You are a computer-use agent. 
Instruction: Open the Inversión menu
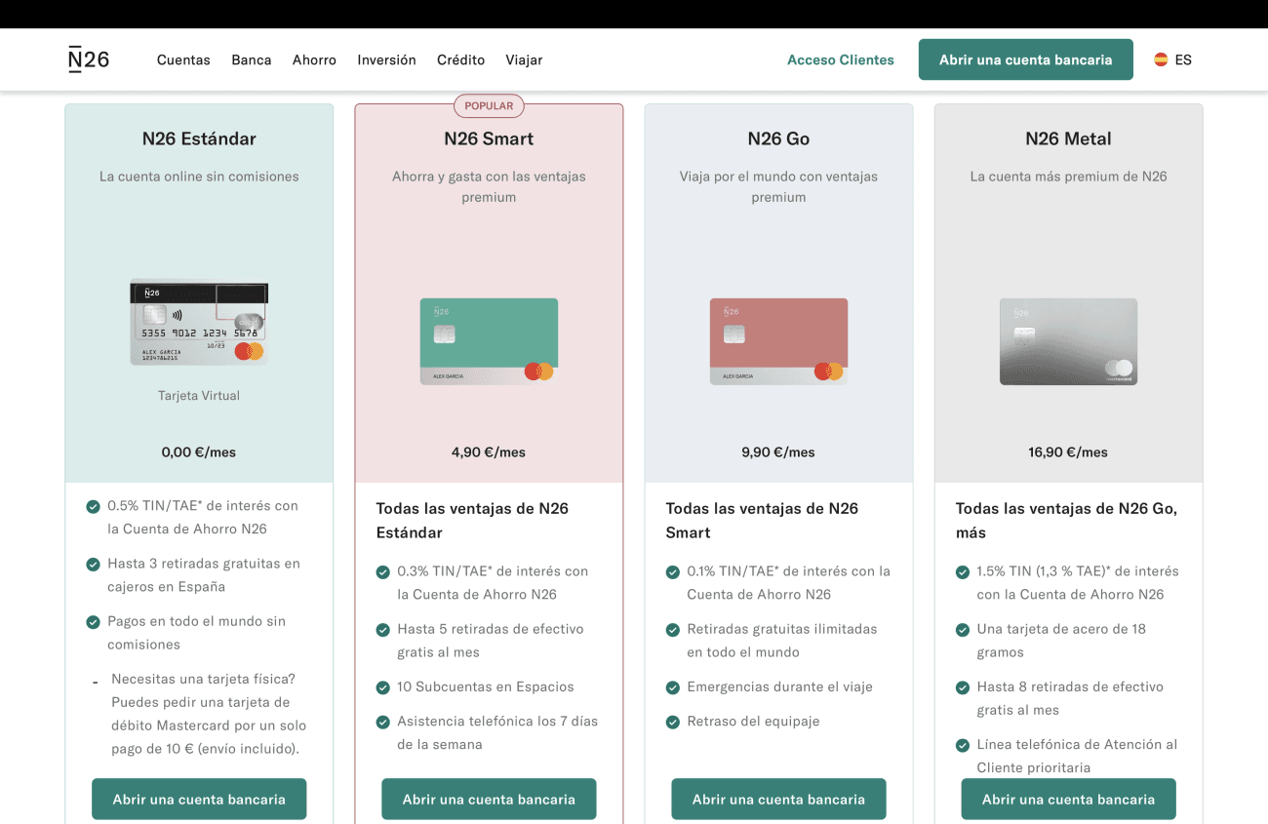(x=386, y=59)
